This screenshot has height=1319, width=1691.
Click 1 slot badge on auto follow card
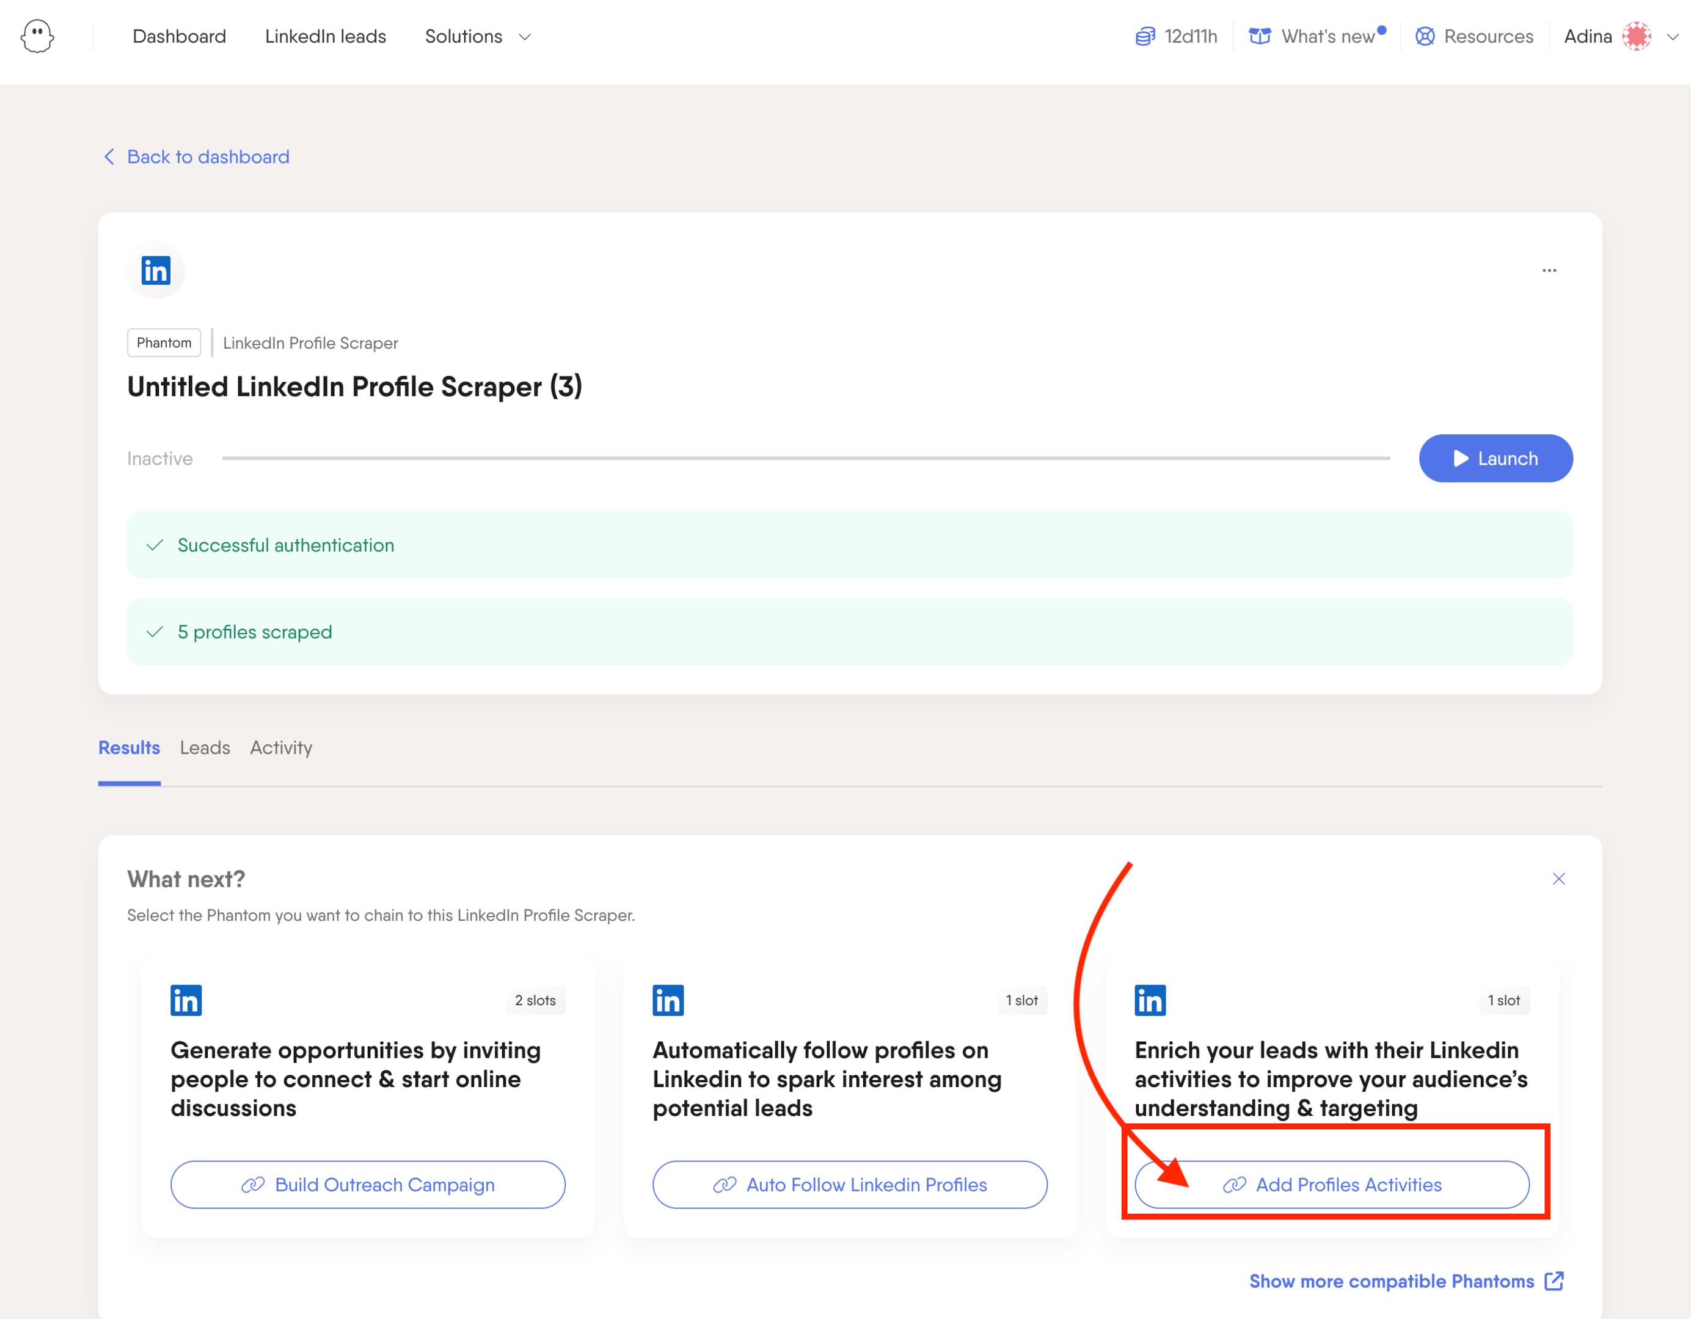[x=1021, y=1000]
